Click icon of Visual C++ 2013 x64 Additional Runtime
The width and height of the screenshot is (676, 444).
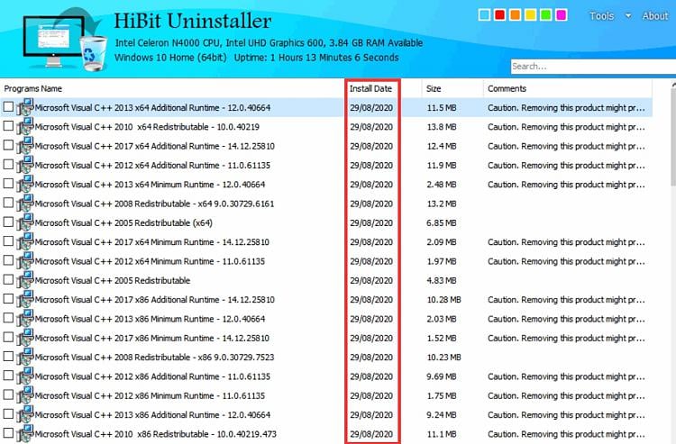coord(25,107)
